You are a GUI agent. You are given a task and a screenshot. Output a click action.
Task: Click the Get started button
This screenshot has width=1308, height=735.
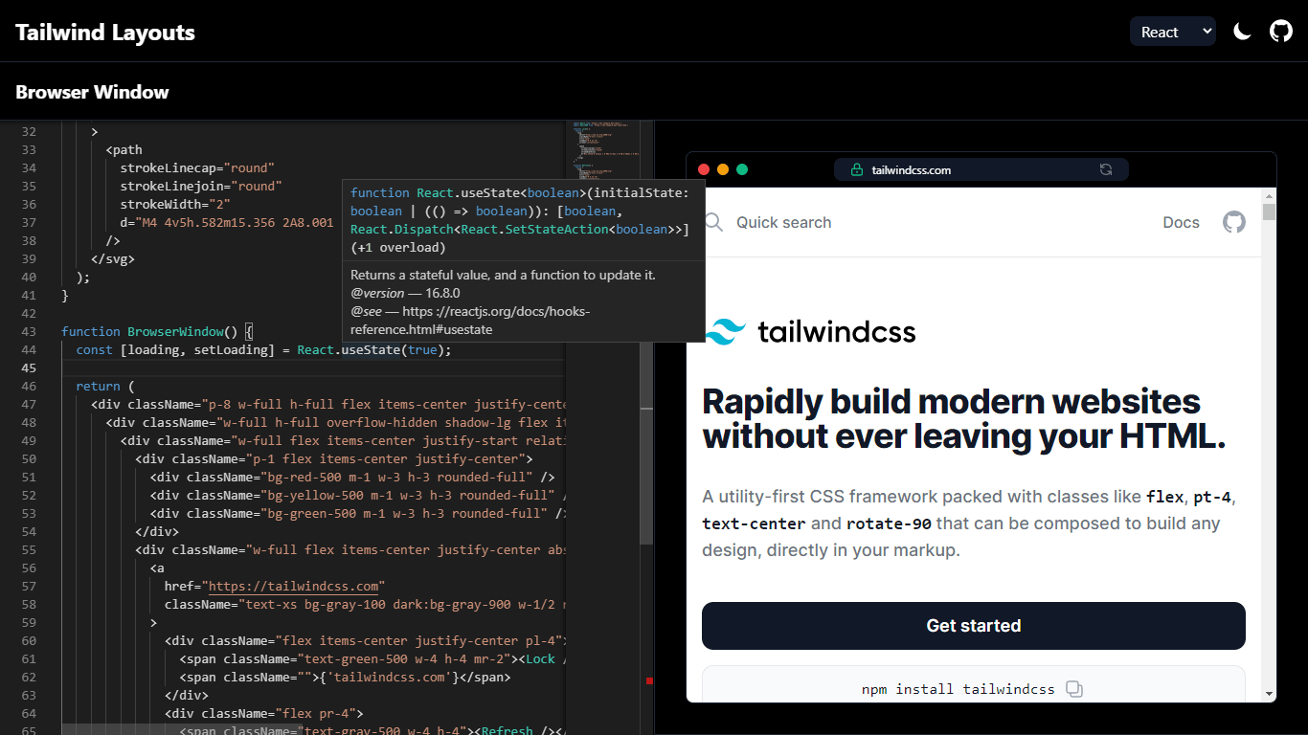coord(974,626)
